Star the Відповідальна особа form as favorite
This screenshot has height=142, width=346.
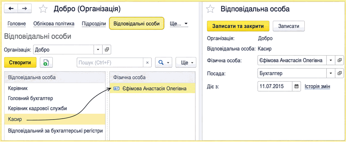click(x=210, y=9)
